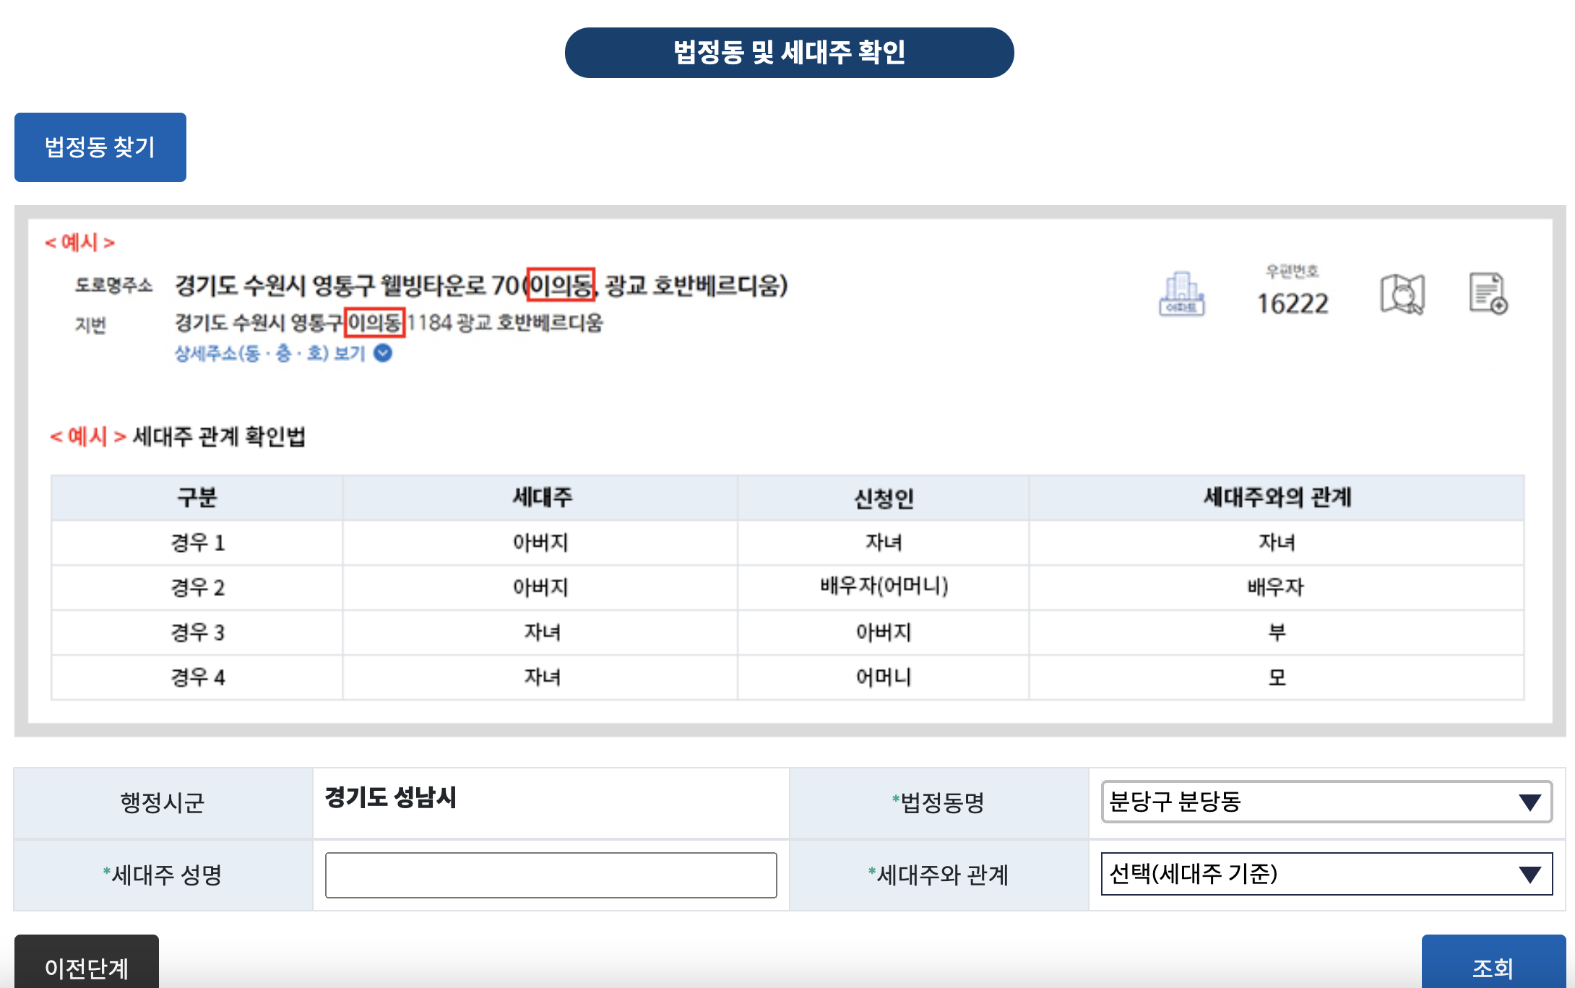Click the 조회 button
The height and width of the screenshot is (988, 1575).
1493,966
